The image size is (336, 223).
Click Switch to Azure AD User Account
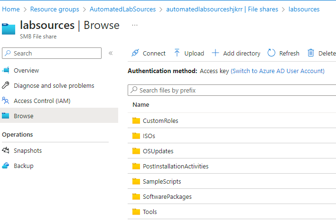click(x=278, y=71)
